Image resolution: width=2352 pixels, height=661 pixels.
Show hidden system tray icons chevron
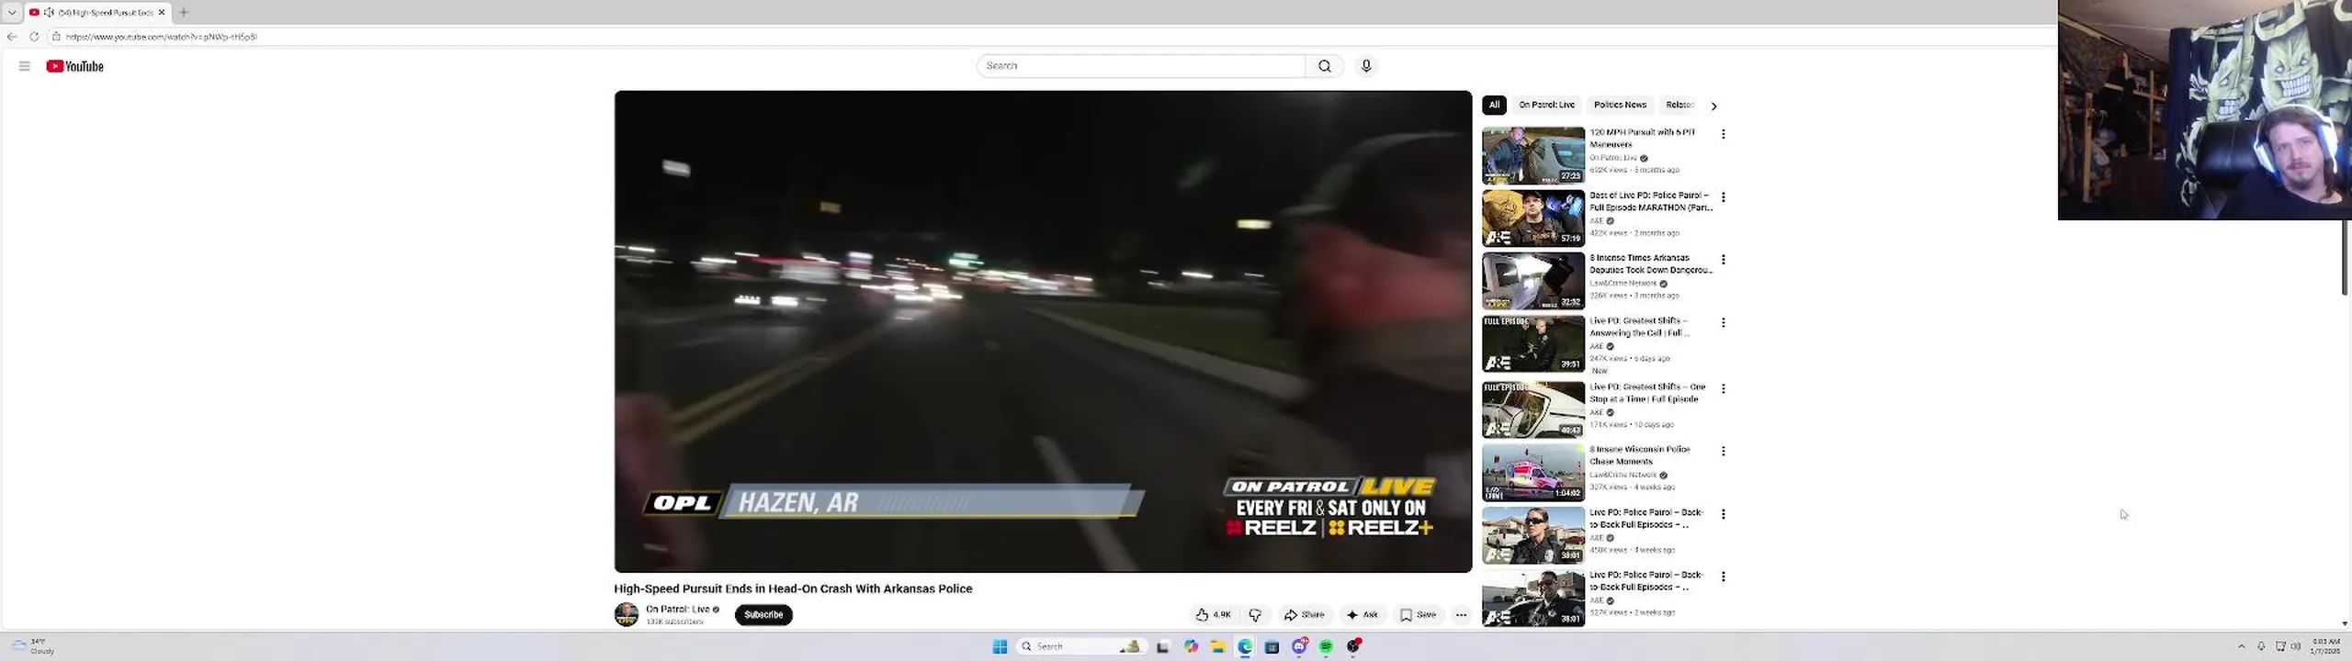tap(2241, 646)
